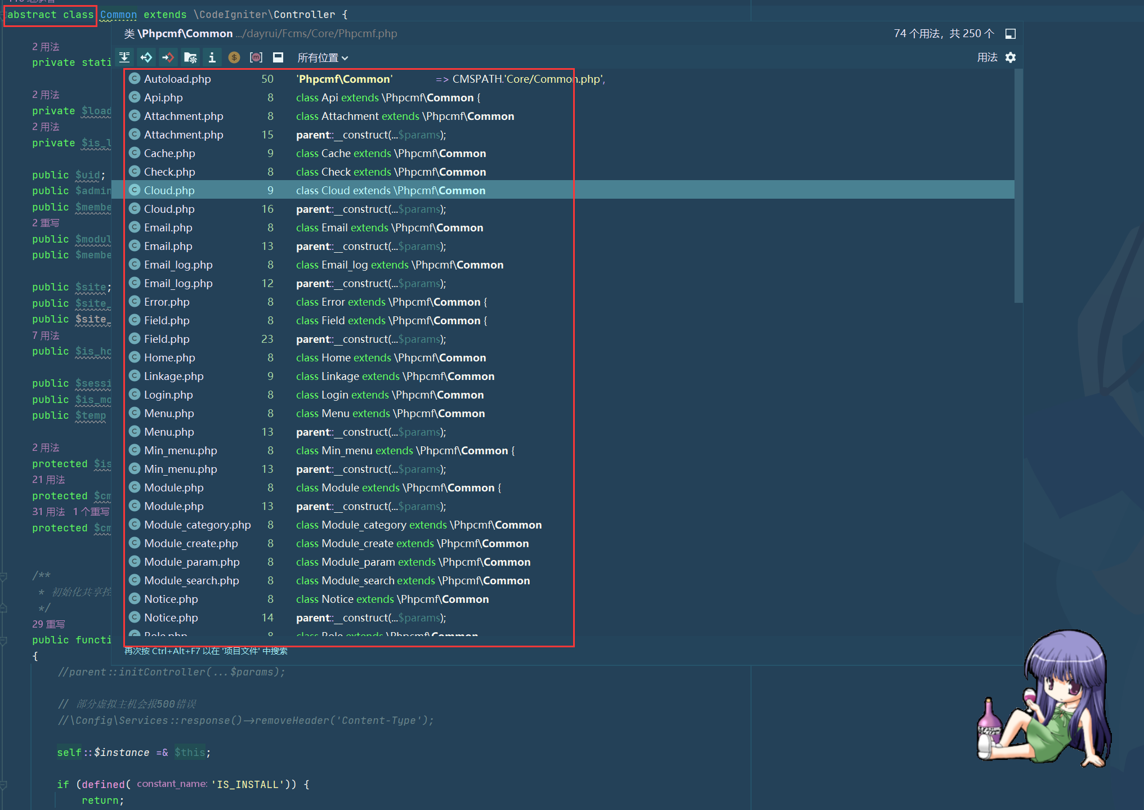Select the Cache.php line 9 usage
The width and height of the screenshot is (1144, 810).
coord(563,153)
